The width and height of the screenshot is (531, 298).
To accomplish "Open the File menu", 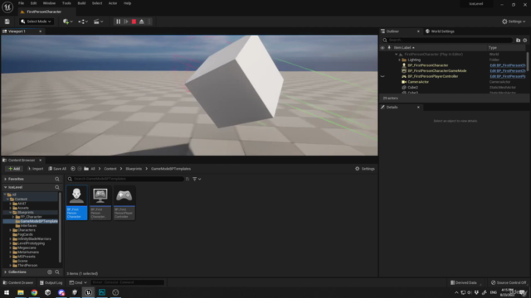I will point(21,3).
